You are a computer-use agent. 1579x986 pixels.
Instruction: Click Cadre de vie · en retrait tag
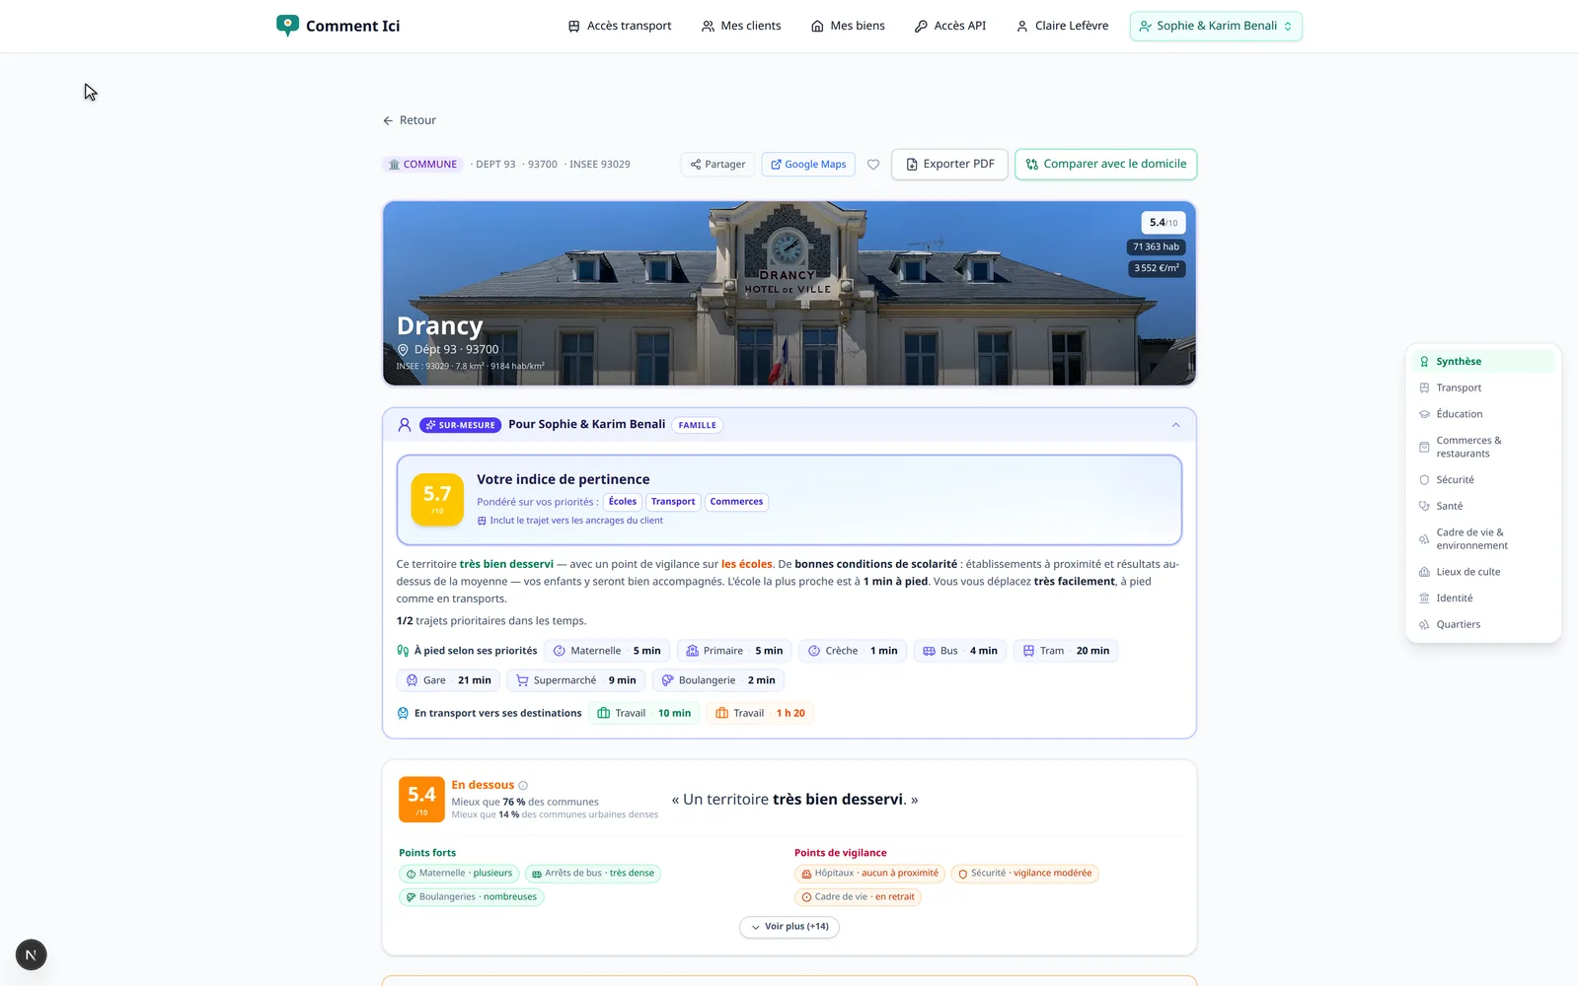tap(858, 897)
